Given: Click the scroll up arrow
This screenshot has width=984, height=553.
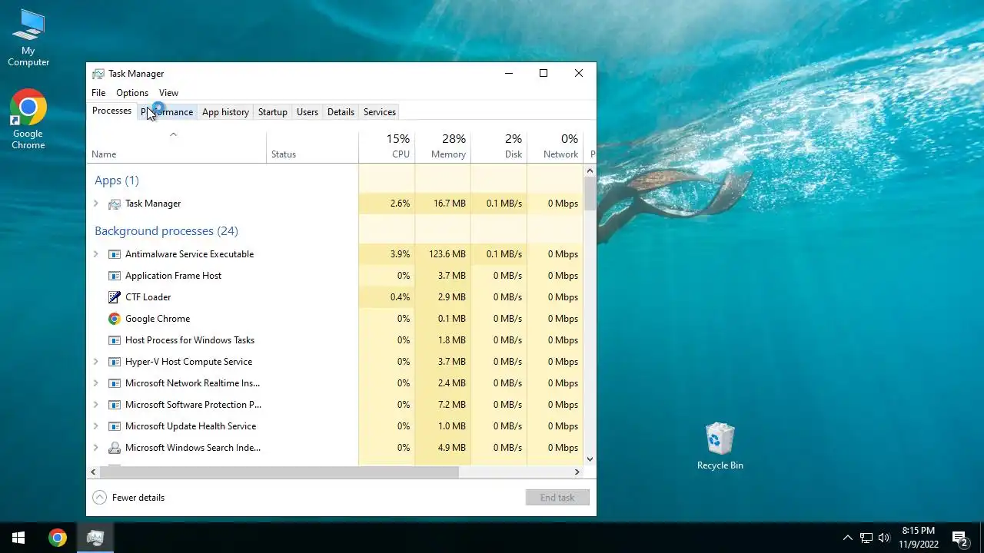Looking at the screenshot, I should pos(590,170).
